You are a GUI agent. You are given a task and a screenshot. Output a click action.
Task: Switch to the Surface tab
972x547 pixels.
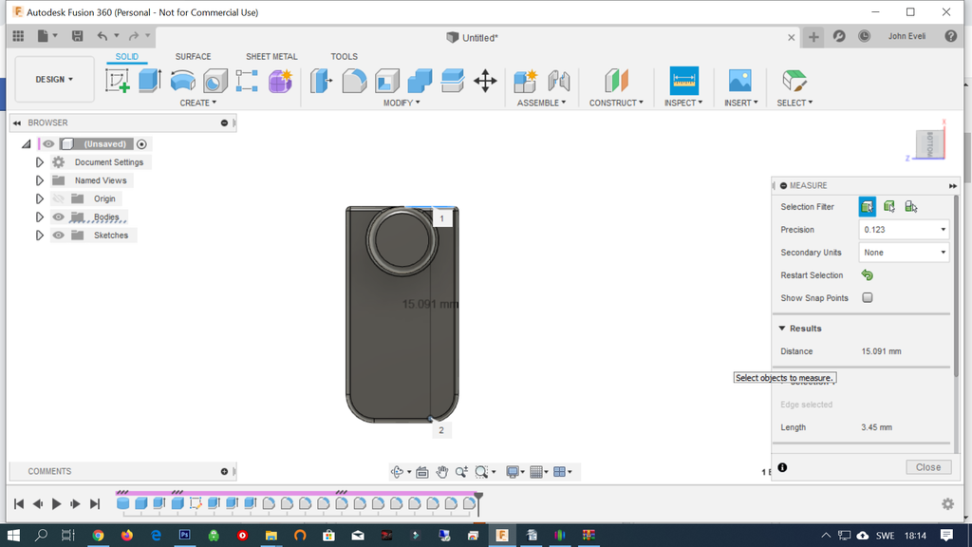[193, 57]
